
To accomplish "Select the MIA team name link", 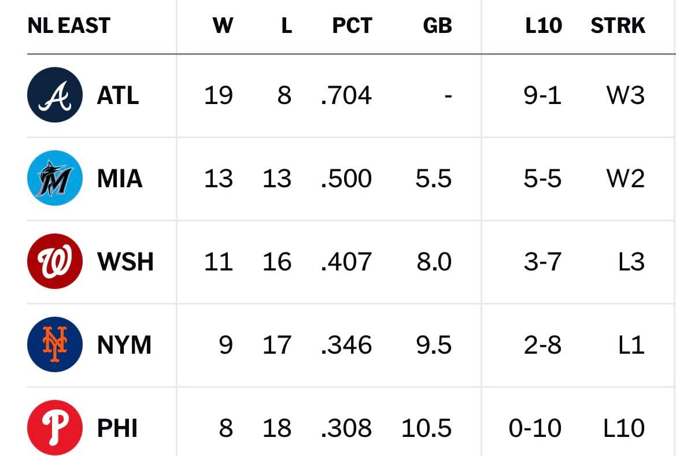I will pyautogui.click(x=120, y=179).
